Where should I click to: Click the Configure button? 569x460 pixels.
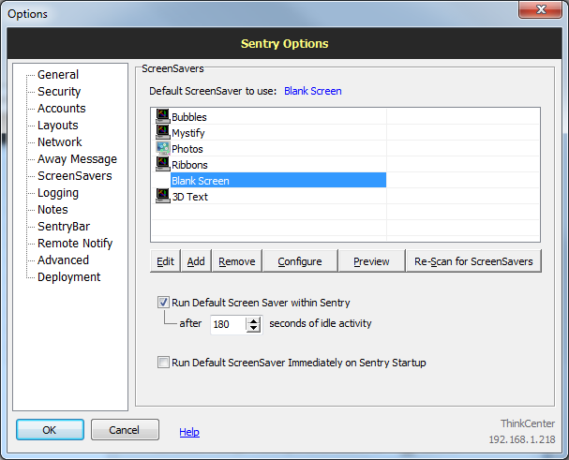click(300, 261)
